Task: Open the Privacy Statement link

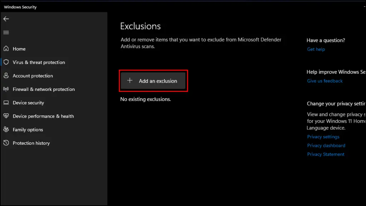Action: pyautogui.click(x=326, y=154)
